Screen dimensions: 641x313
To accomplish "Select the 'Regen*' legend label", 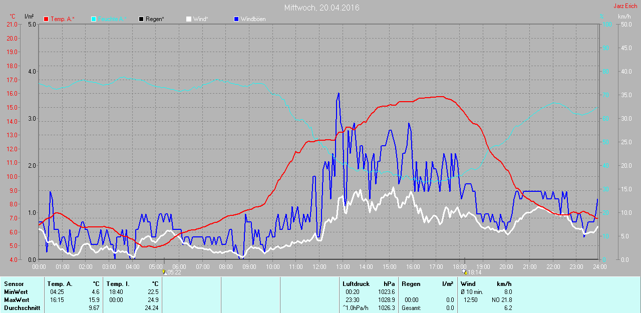I will [x=155, y=19].
